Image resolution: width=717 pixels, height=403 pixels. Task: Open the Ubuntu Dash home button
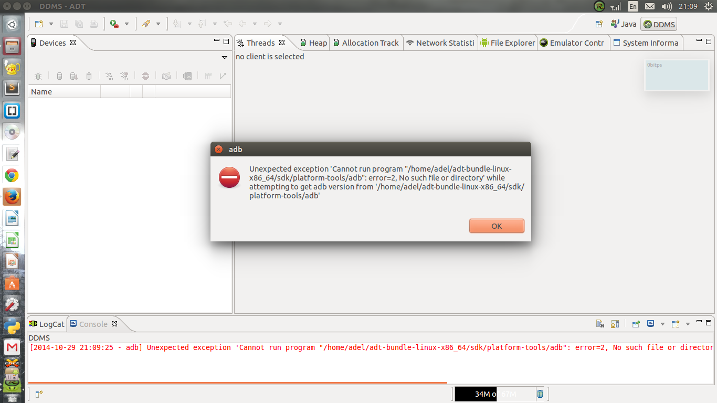12,24
